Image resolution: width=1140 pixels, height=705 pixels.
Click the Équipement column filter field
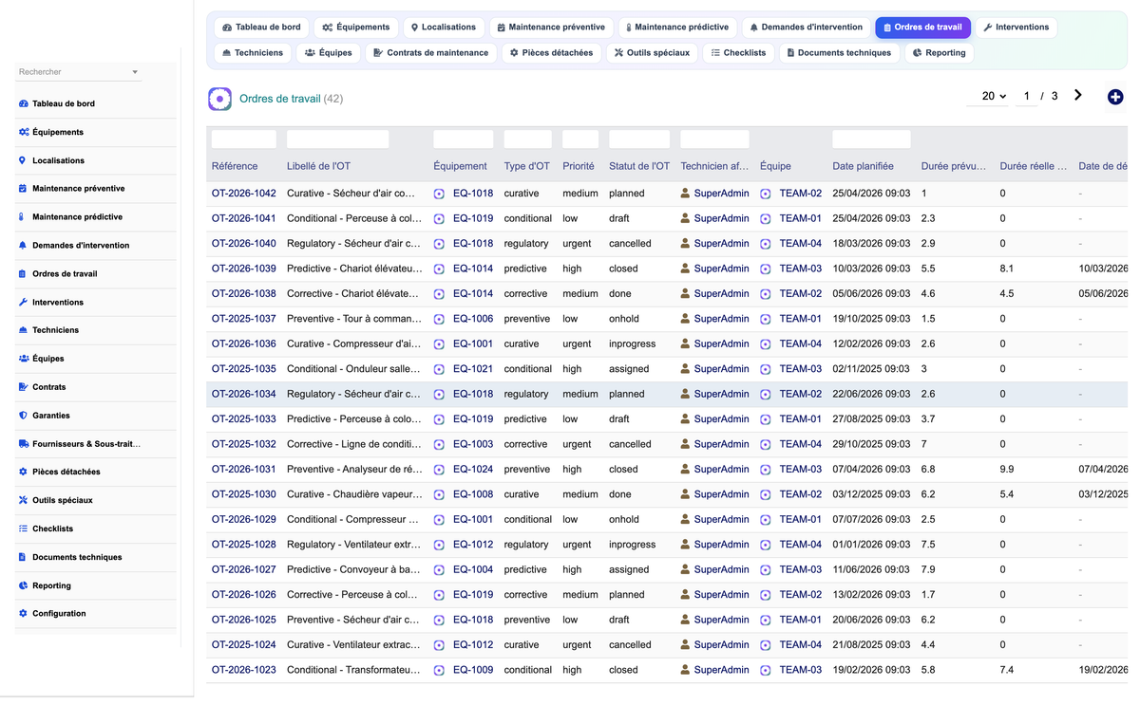click(x=464, y=139)
